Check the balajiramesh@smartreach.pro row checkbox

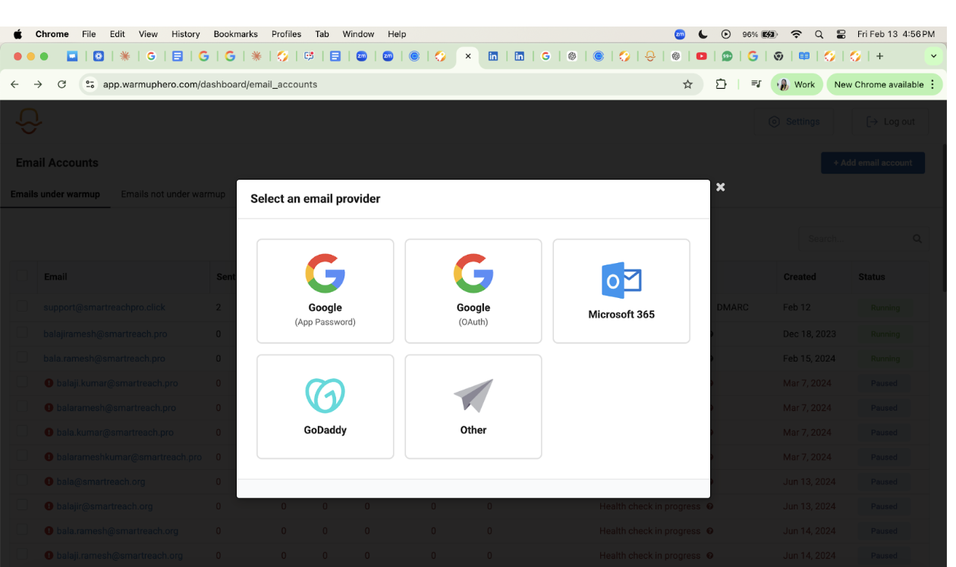click(22, 332)
